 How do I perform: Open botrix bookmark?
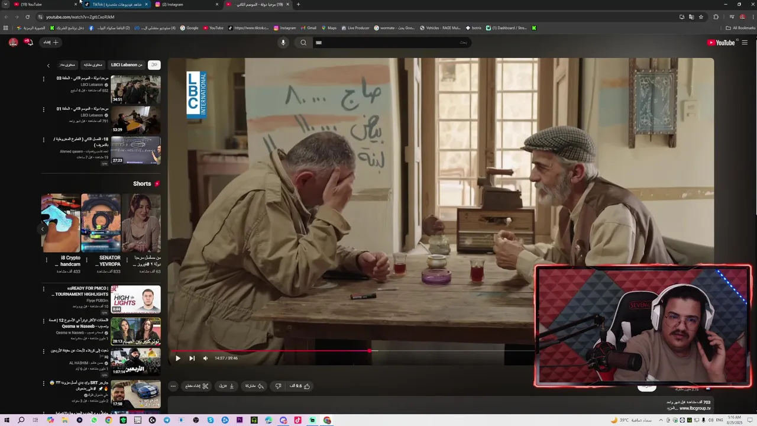click(474, 28)
